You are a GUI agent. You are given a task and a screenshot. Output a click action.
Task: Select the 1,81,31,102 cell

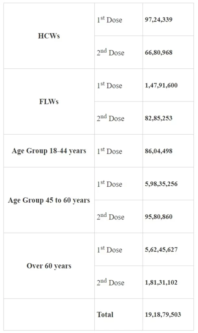[x=161, y=283]
